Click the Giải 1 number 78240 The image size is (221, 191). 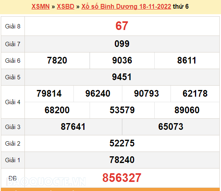click(x=122, y=160)
